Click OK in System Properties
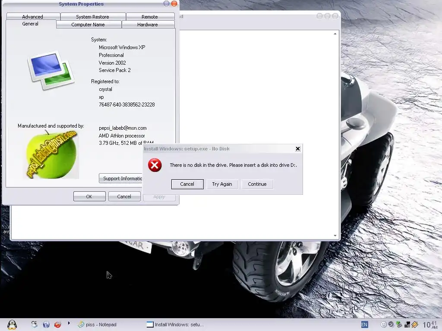 [x=89, y=197]
